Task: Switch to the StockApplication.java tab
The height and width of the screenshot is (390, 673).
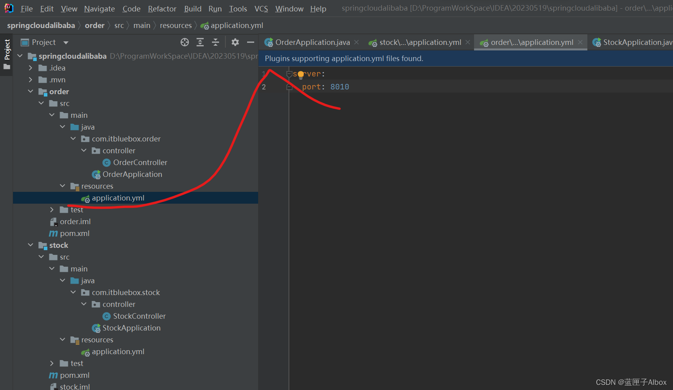Action: coord(632,42)
